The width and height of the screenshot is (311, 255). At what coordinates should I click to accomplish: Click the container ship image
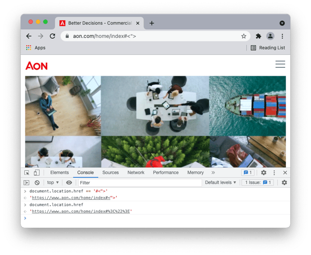pyautogui.click(x=247, y=106)
